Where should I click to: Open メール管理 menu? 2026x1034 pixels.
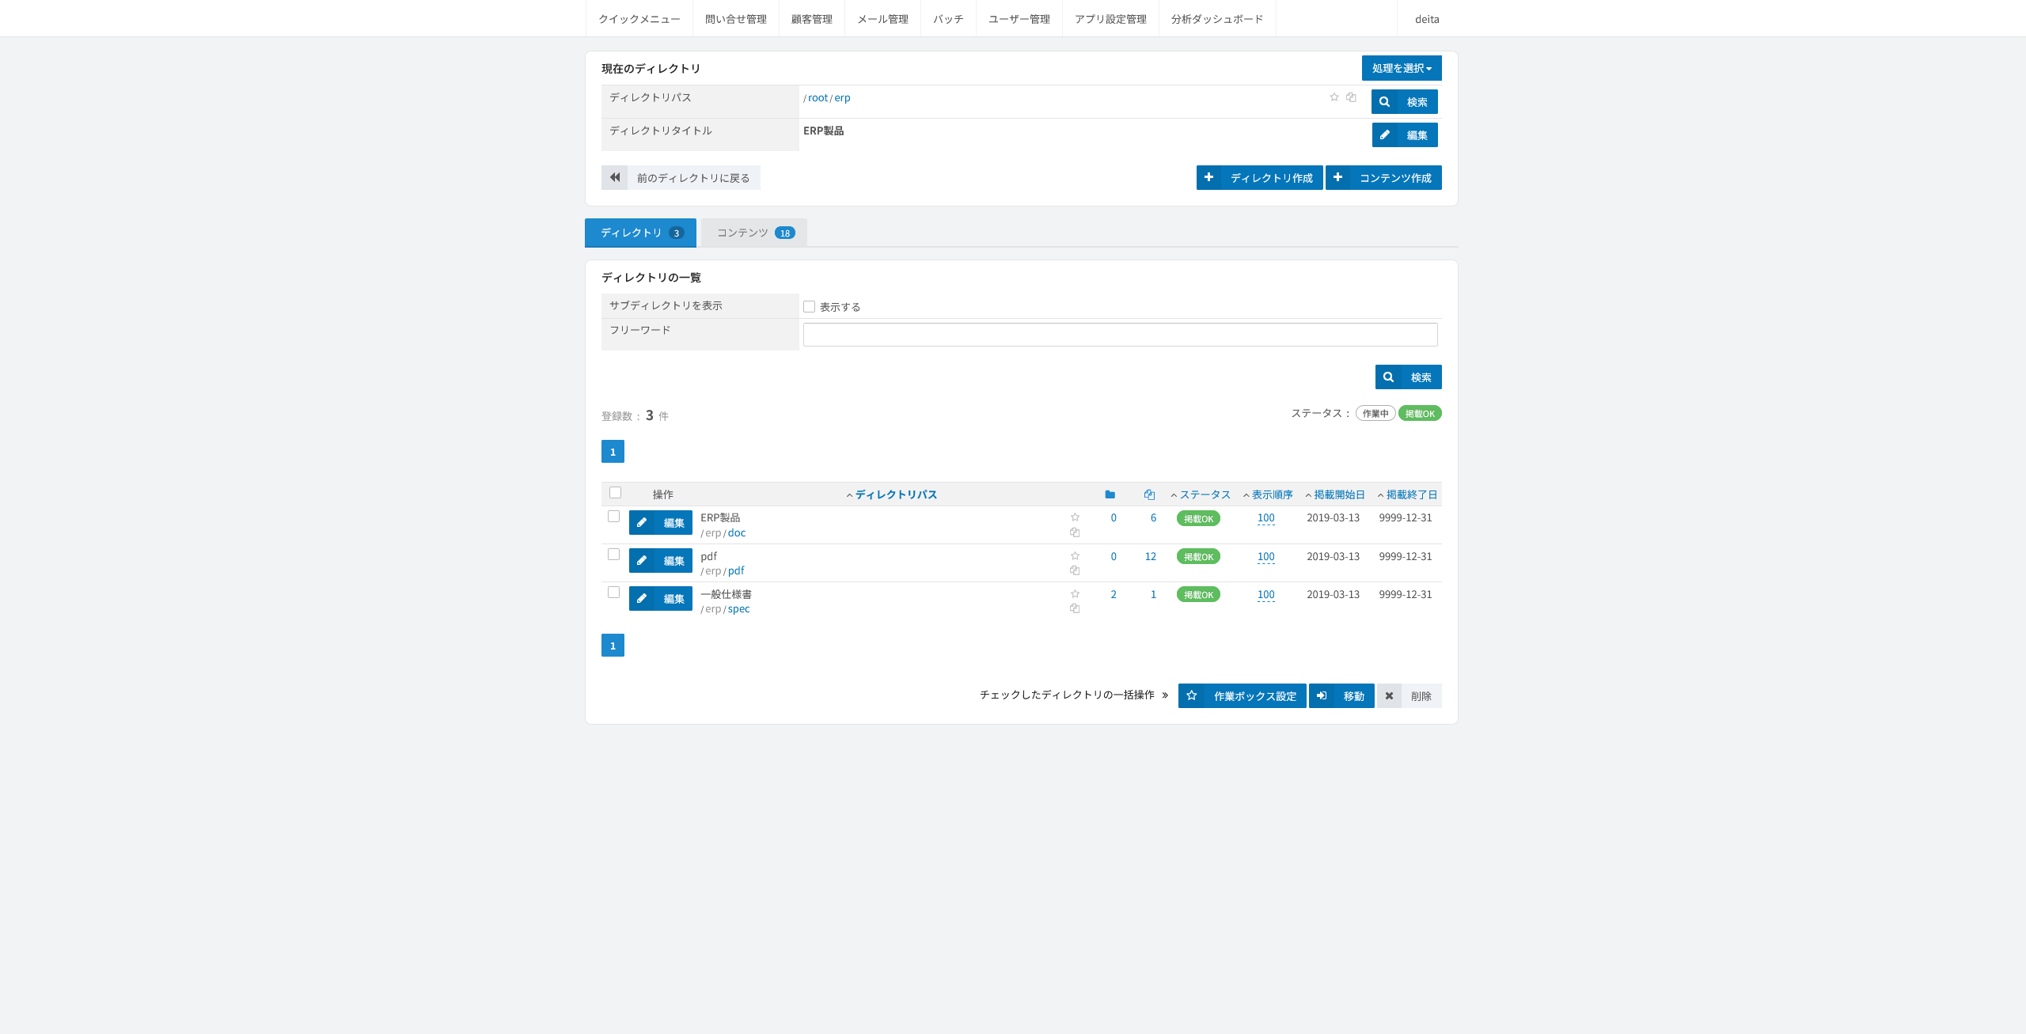(x=883, y=18)
